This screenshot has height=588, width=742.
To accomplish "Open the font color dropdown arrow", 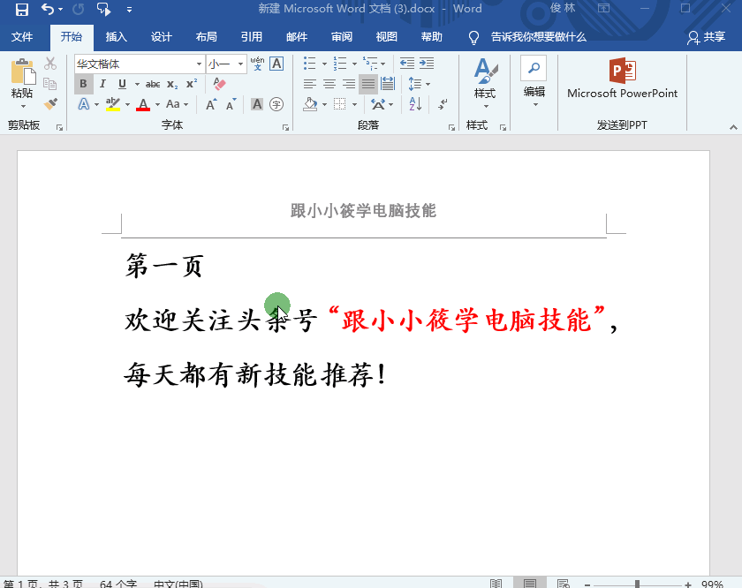I will tap(157, 104).
